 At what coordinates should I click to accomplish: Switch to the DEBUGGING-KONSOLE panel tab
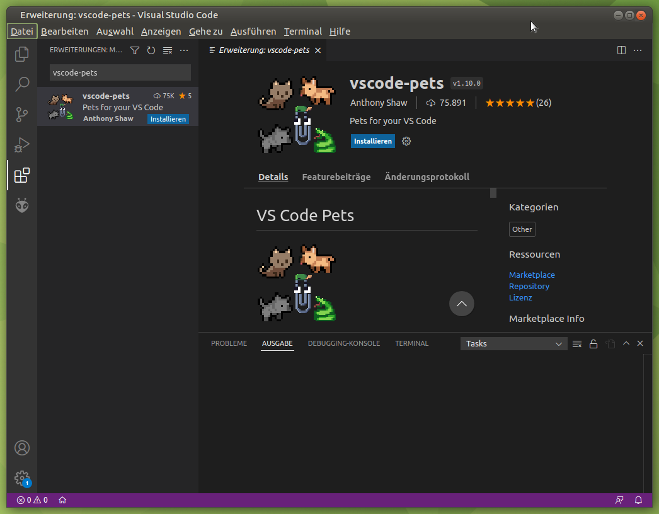[344, 343]
